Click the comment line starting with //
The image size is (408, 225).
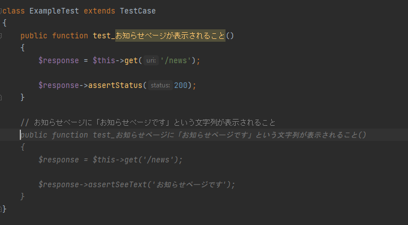pyautogui.click(x=148, y=122)
